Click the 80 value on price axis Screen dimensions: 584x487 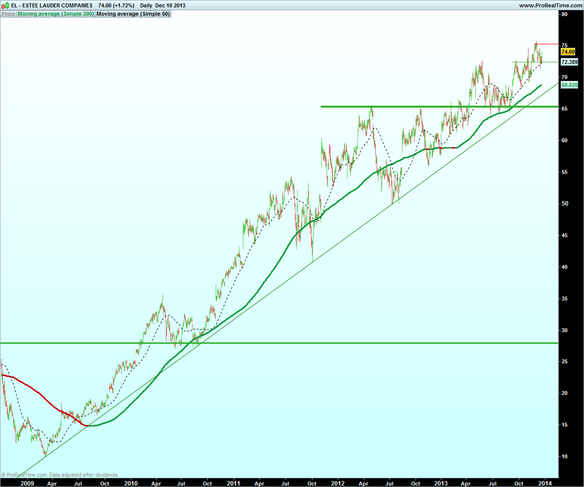565,14
